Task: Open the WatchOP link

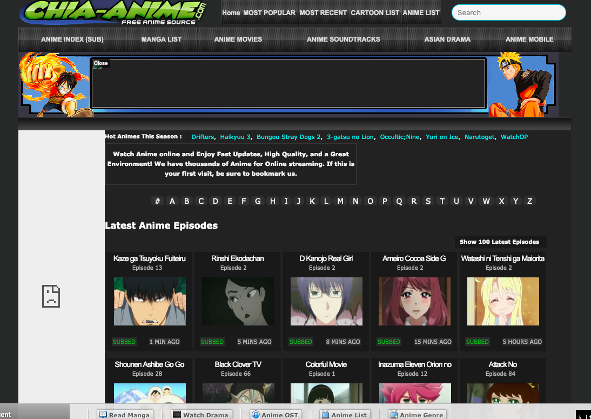Action: point(514,137)
